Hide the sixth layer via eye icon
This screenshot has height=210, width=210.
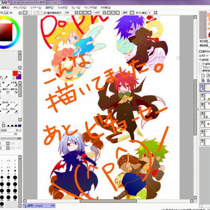202,131
